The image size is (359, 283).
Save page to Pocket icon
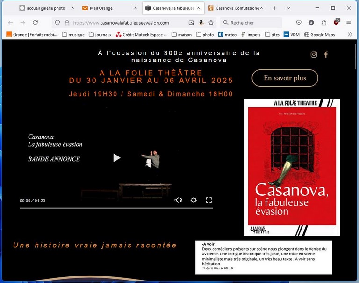(x=299, y=22)
